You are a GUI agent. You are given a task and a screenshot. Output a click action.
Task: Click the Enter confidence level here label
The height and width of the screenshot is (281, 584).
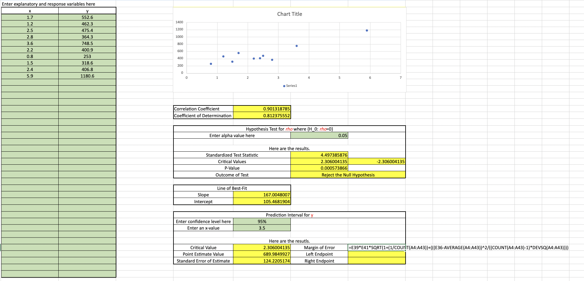[203, 221]
